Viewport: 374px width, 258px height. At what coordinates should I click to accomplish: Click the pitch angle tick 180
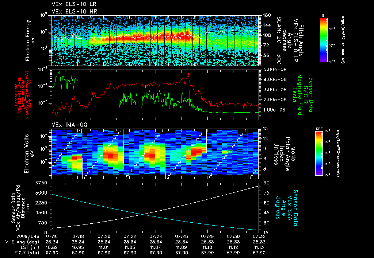pyautogui.click(x=267, y=15)
